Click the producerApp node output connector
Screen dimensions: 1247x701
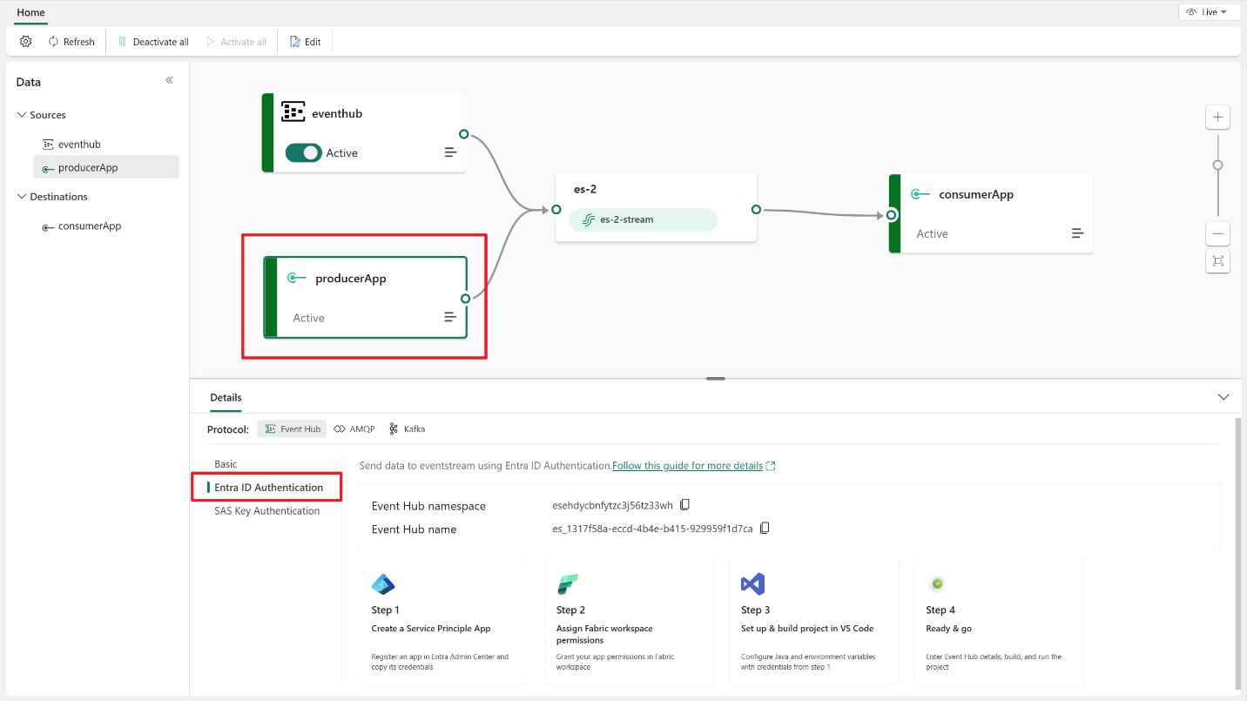click(x=466, y=299)
